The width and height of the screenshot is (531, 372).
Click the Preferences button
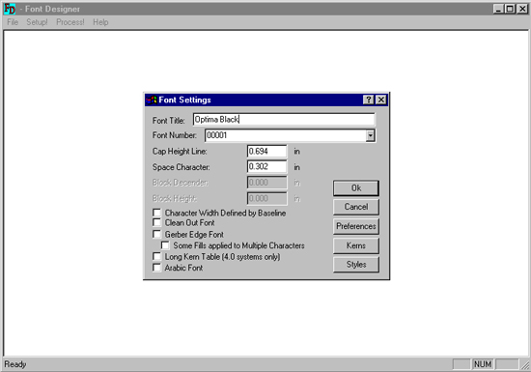pos(356,226)
